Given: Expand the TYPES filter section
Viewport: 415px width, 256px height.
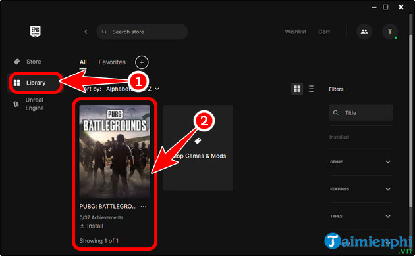Looking at the screenshot, I should tap(361, 216).
